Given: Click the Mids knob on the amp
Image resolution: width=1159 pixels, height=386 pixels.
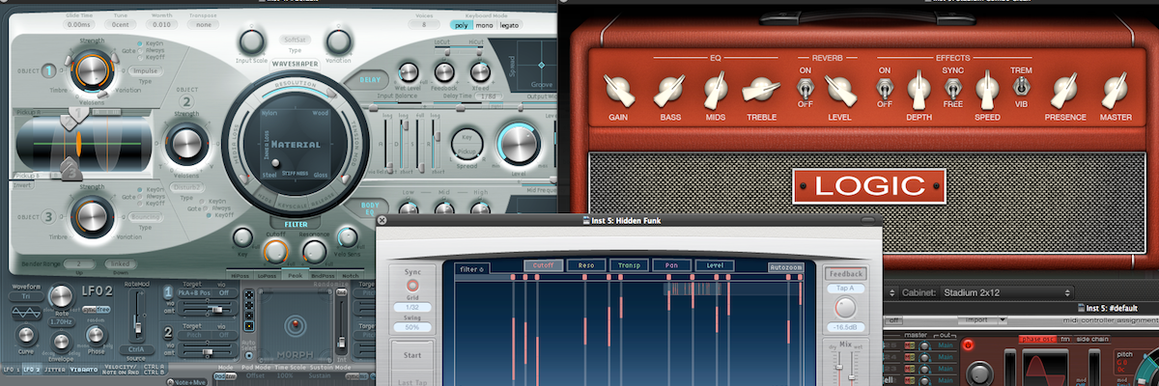Looking at the screenshot, I should 715,91.
